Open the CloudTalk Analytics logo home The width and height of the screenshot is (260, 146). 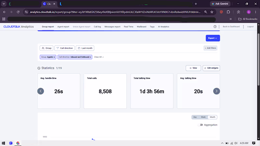click(x=19, y=27)
